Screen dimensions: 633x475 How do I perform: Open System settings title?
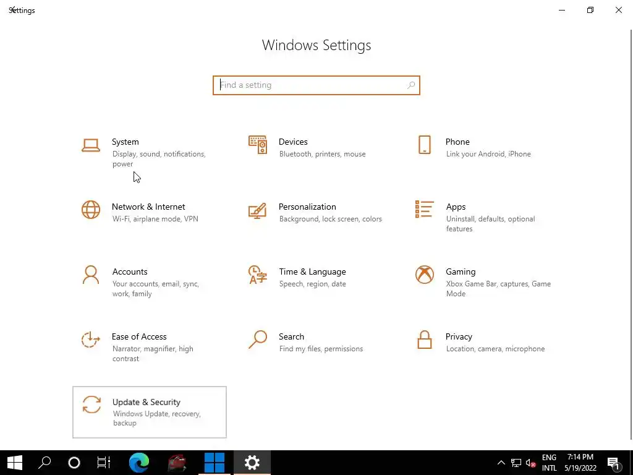click(x=125, y=142)
